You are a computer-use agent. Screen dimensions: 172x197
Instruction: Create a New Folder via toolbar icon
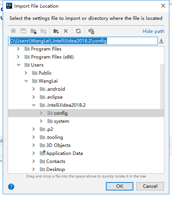pyautogui.click(x=56, y=31)
